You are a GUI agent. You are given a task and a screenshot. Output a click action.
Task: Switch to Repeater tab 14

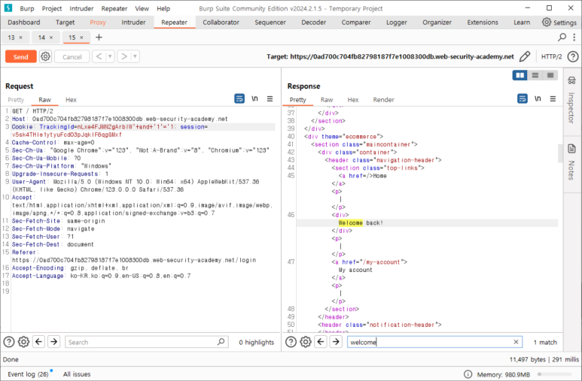coord(41,38)
